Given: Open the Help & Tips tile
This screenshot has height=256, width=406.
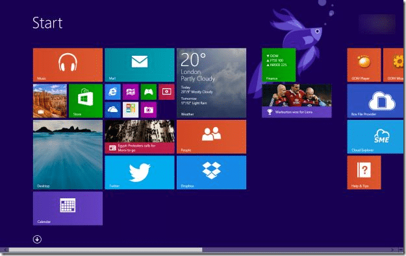Looking at the screenshot, I should (364, 172).
